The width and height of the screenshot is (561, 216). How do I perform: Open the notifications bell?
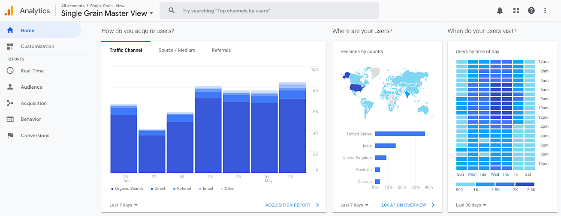tap(500, 11)
